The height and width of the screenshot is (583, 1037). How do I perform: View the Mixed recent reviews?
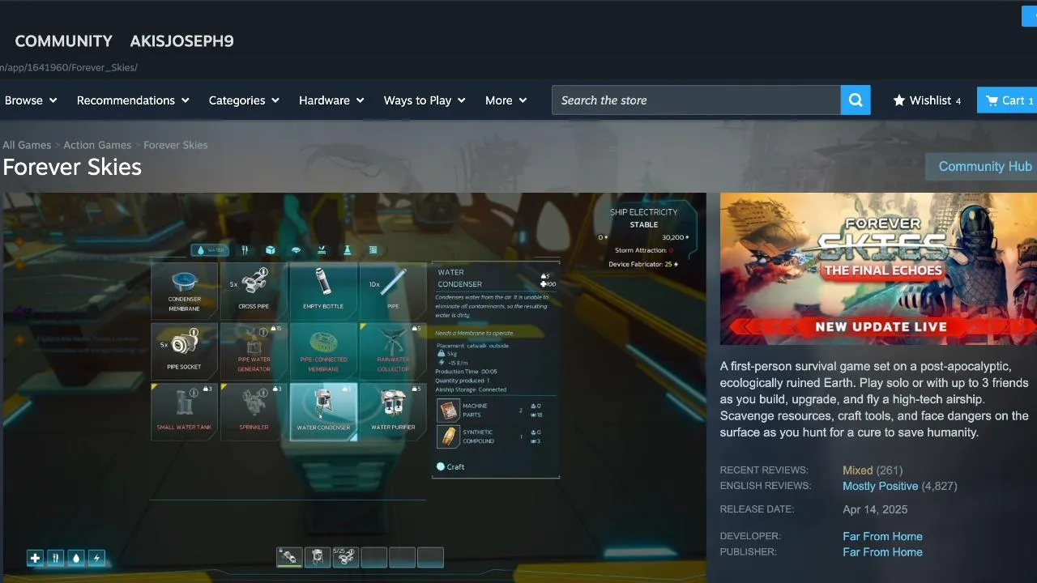pyautogui.click(x=858, y=470)
